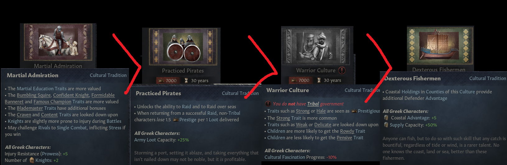Click the error icon beside Tribal government requirement

pyautogui.click(x=268, y=104)
